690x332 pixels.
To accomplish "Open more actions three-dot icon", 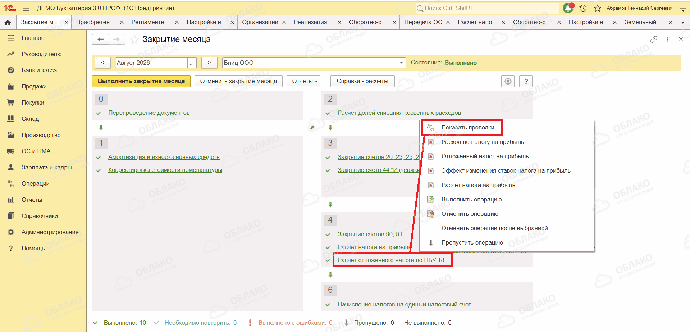I will (667, 39).
